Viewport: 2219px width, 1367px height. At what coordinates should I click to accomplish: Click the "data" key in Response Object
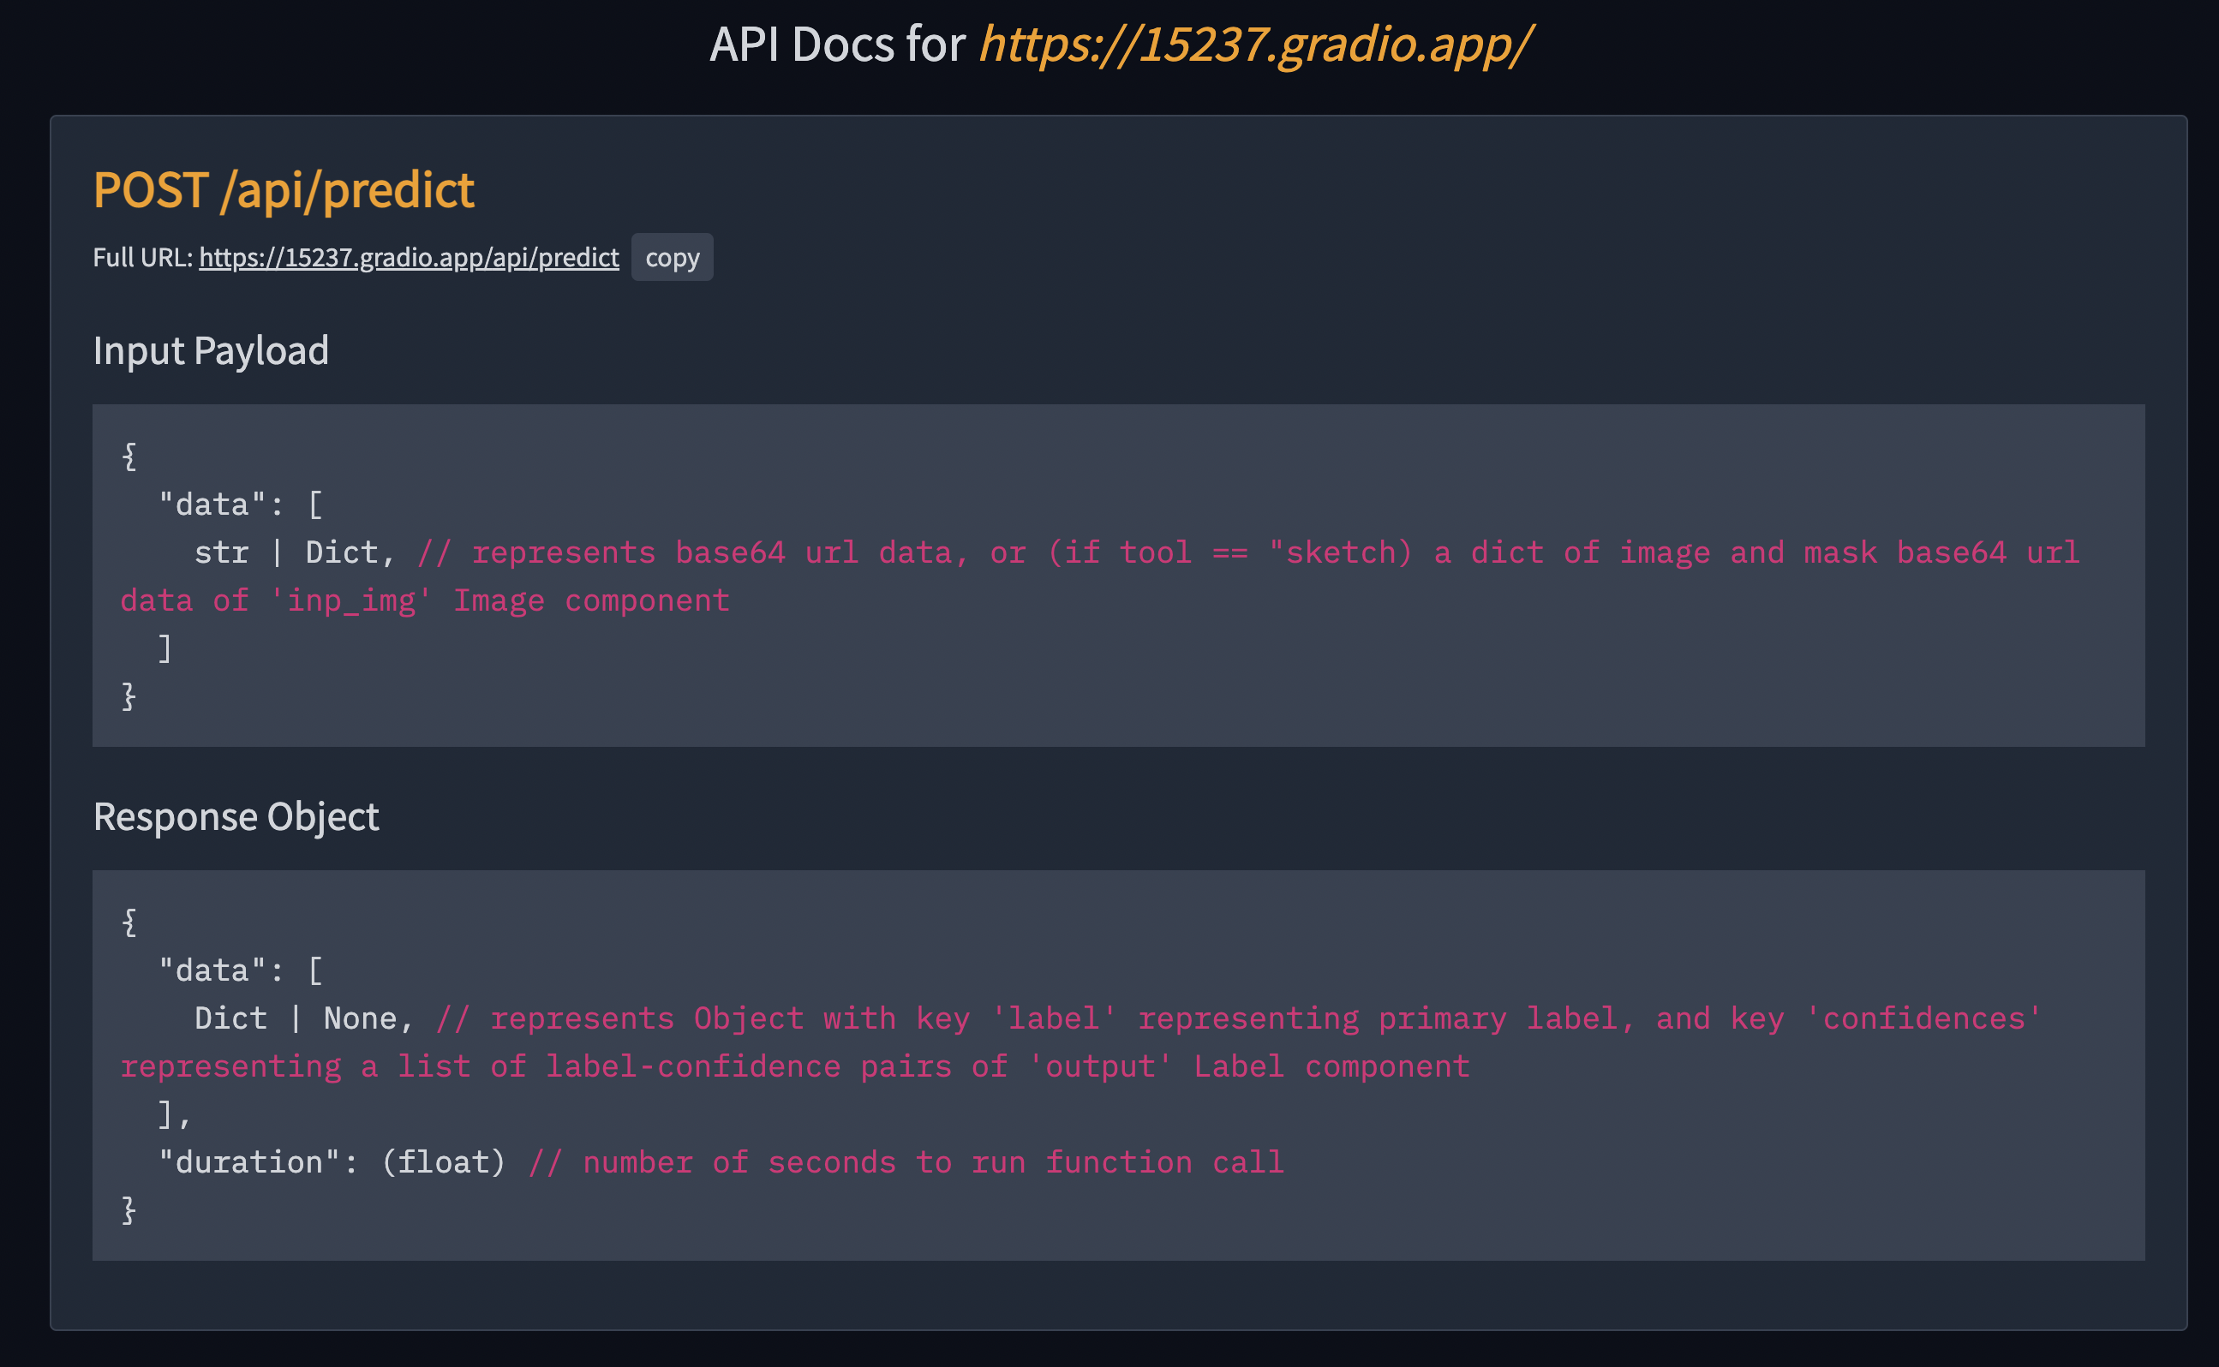coord(212,971)
